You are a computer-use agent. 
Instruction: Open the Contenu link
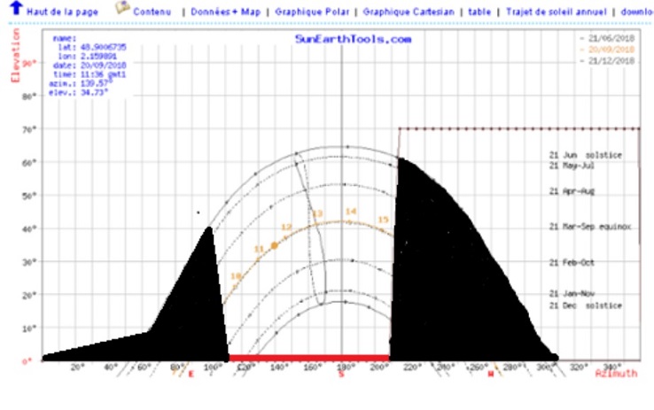(152, 12)
